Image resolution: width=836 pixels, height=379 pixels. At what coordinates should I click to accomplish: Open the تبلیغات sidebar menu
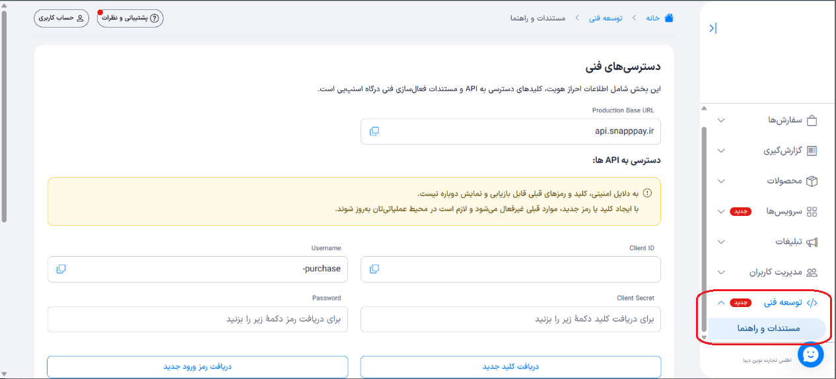(767, 242)
